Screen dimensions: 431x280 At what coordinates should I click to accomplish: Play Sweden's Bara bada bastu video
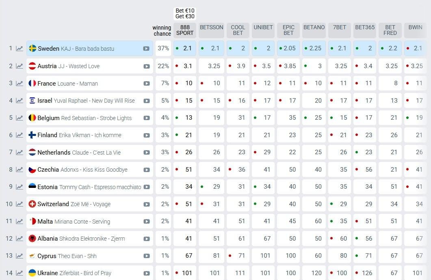146,49
